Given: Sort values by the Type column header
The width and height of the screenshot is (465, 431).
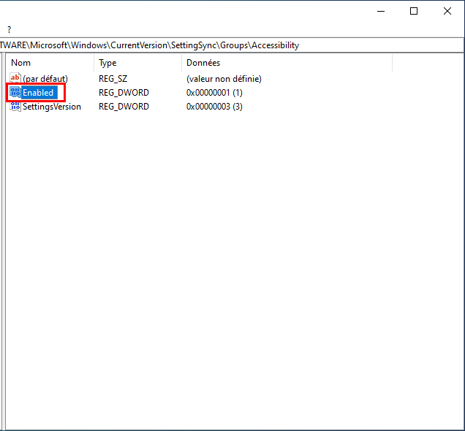Looking at the screenshot, I should pos(138,63).
